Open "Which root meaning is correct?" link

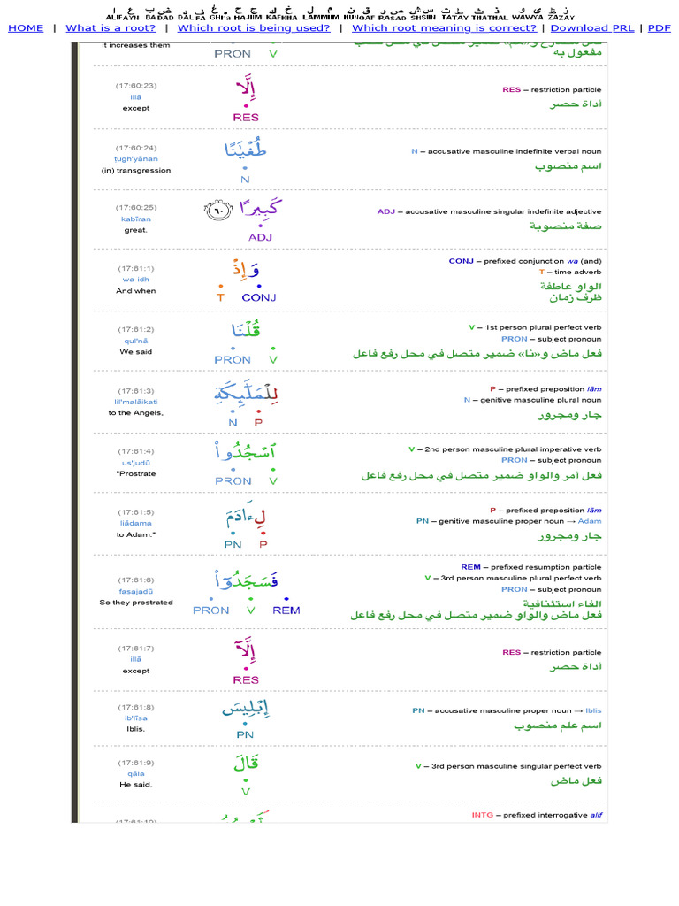pos(444,28)
